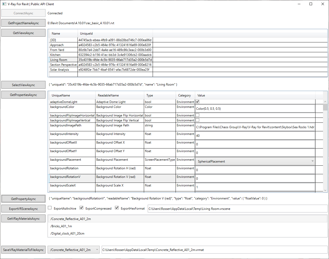The width and height of the screenshot is (329, 259).
Task: Click the Background Color value field
Action: [x=255, y=109]
